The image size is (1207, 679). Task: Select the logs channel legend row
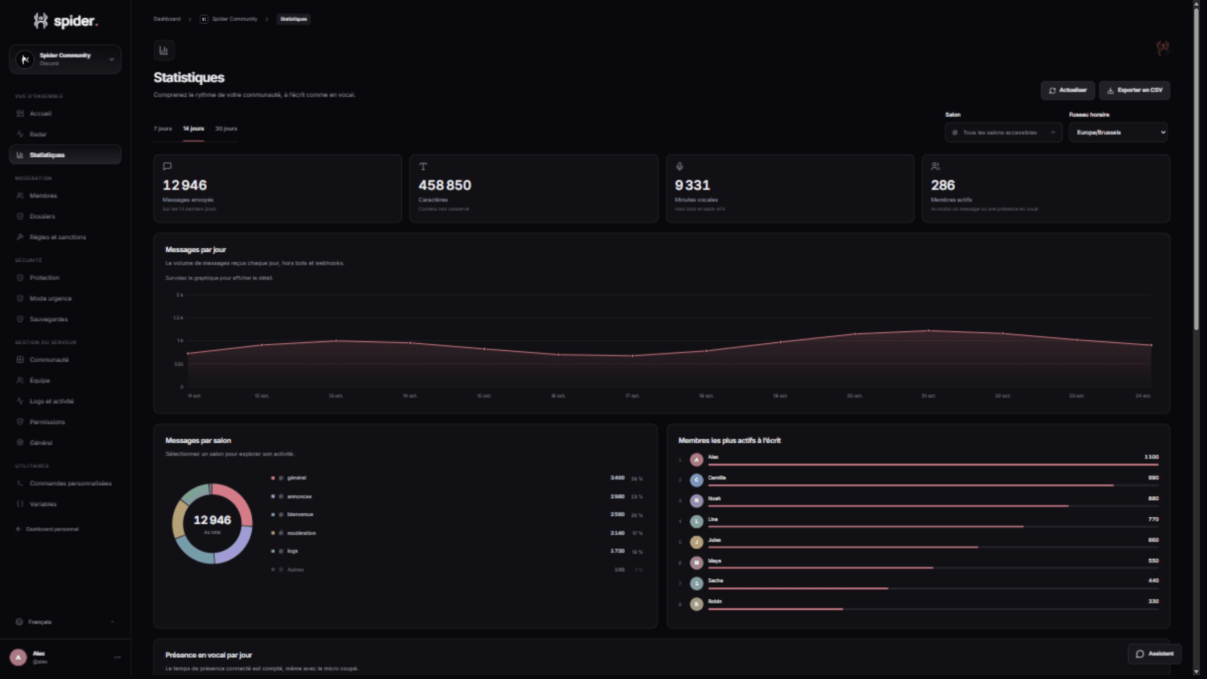456,551
